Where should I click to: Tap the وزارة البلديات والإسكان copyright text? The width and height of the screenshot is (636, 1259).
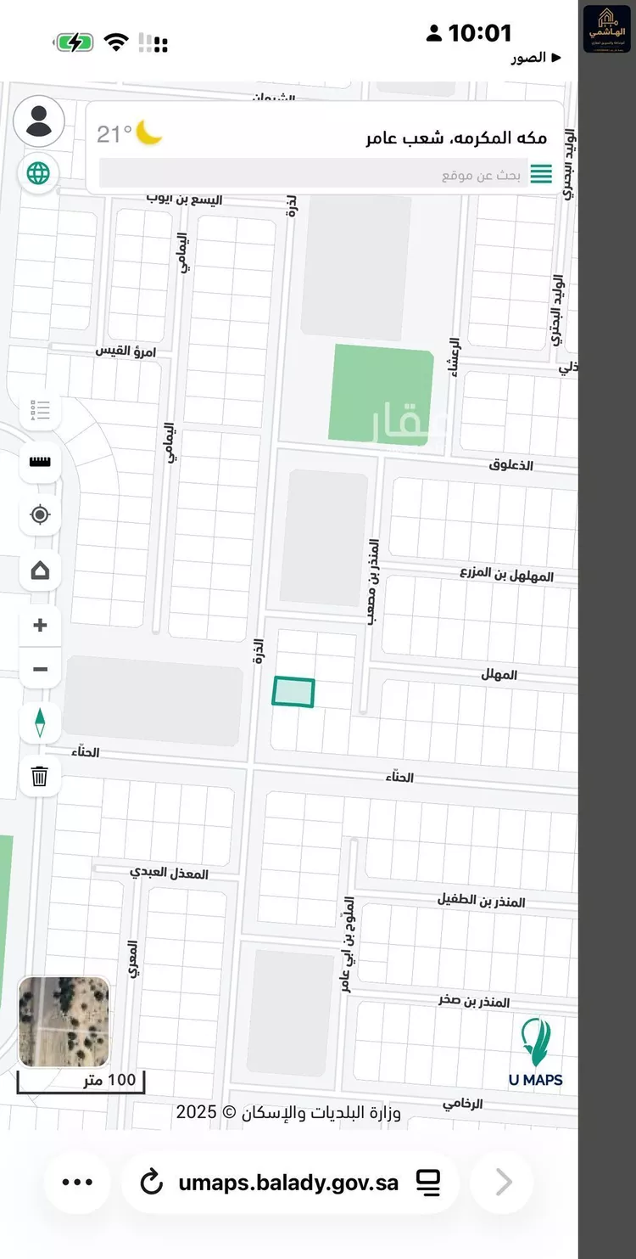click(x=288, y=1112)
